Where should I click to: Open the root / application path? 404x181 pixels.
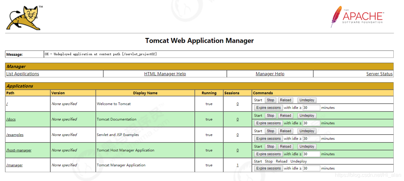tap(7, 104)
